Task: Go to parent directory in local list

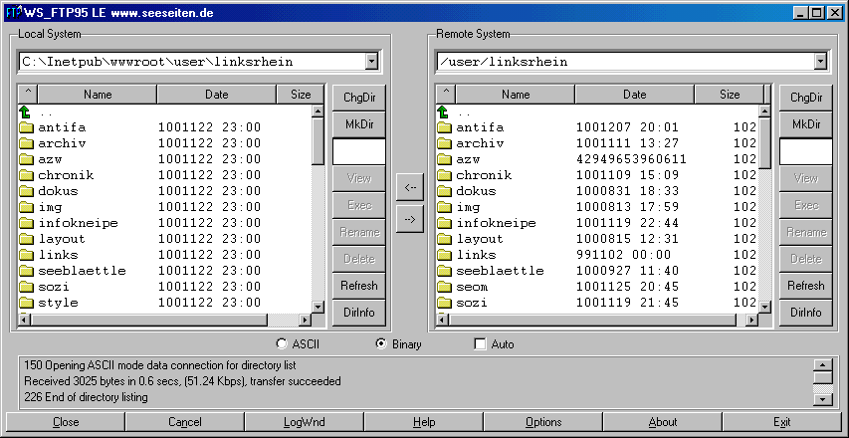Action: 45,111
